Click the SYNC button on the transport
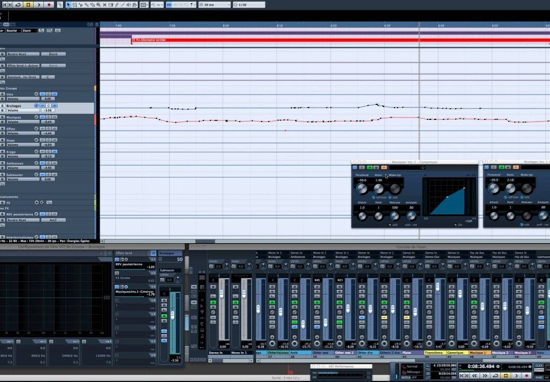This screenshot has width=550, height=382. pos(539,377)
